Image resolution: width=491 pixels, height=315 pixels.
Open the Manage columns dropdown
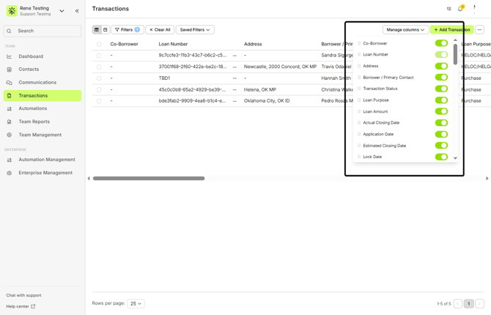coord(405,30)
